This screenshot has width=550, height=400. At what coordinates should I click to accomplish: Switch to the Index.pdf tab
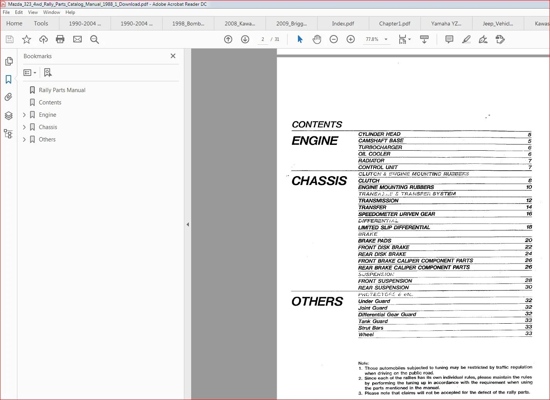[x=343, y=24]
